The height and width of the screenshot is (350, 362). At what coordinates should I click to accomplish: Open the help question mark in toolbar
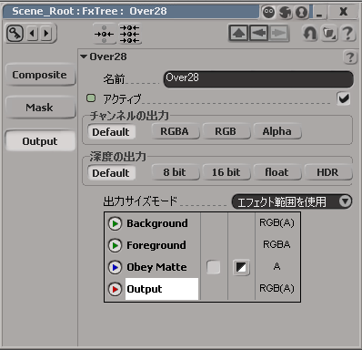click(x=347, y=33)
